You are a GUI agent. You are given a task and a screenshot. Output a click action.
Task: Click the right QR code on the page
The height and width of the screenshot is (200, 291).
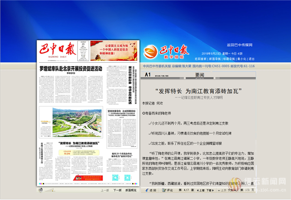tap(127, 177)
